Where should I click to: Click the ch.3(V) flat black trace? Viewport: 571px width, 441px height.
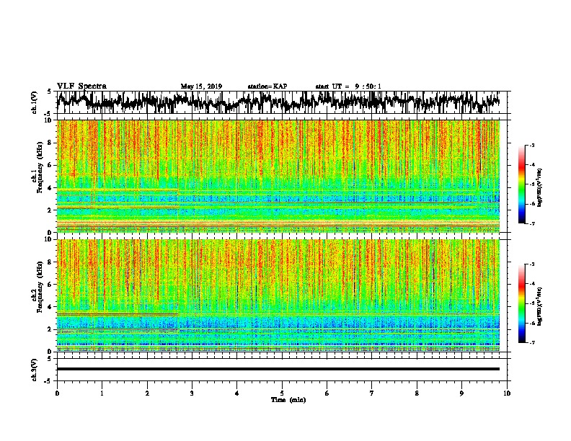click(x=278, y=369)
